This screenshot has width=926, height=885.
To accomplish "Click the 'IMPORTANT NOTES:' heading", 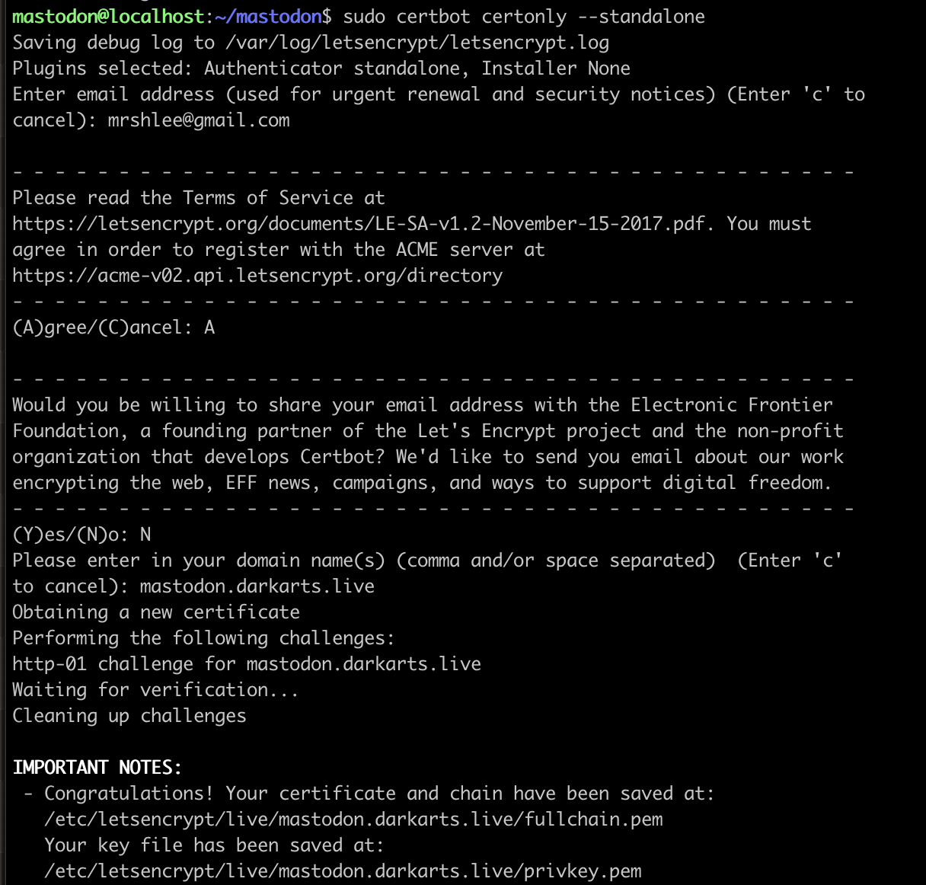I will coord(97,768).
